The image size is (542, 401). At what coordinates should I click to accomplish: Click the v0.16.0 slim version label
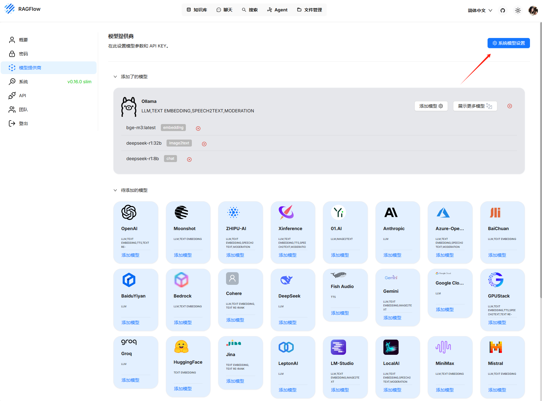(x=79, y=82)
